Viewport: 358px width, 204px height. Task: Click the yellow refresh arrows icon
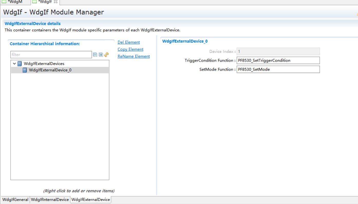click(x=107, y=55)
